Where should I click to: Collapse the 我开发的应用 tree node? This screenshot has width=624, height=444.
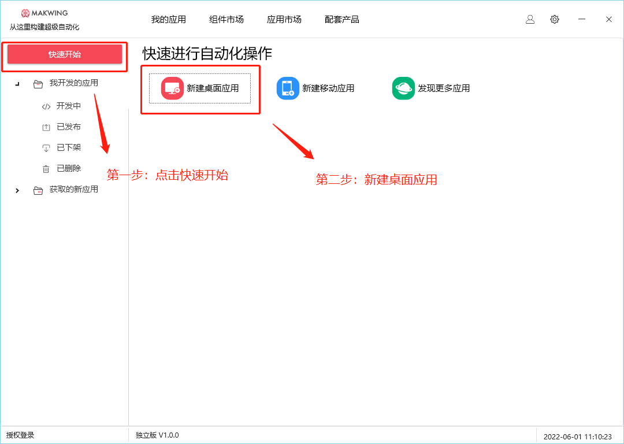(17, 83)
